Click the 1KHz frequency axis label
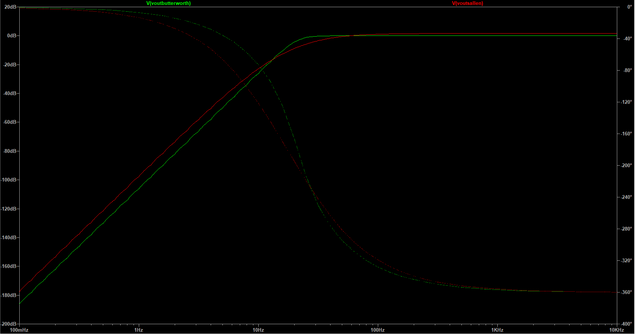 (x=497, y=330)
